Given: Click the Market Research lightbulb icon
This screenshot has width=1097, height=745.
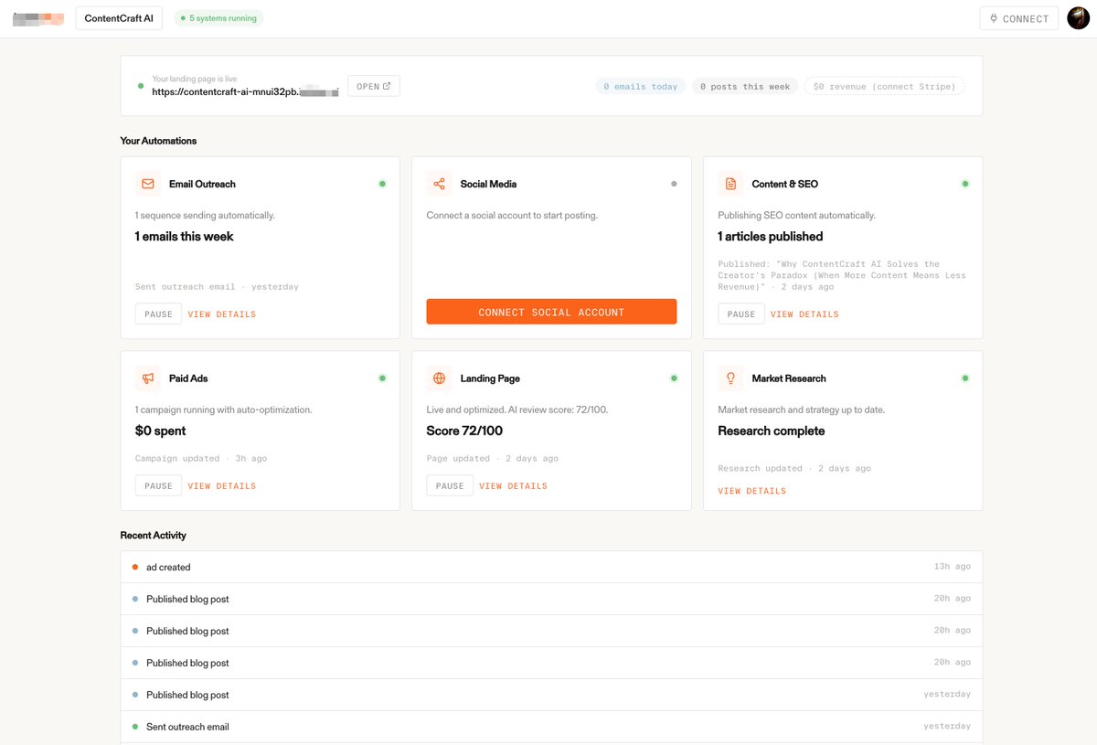Looking at the screenshot, I should coord(731,378).
